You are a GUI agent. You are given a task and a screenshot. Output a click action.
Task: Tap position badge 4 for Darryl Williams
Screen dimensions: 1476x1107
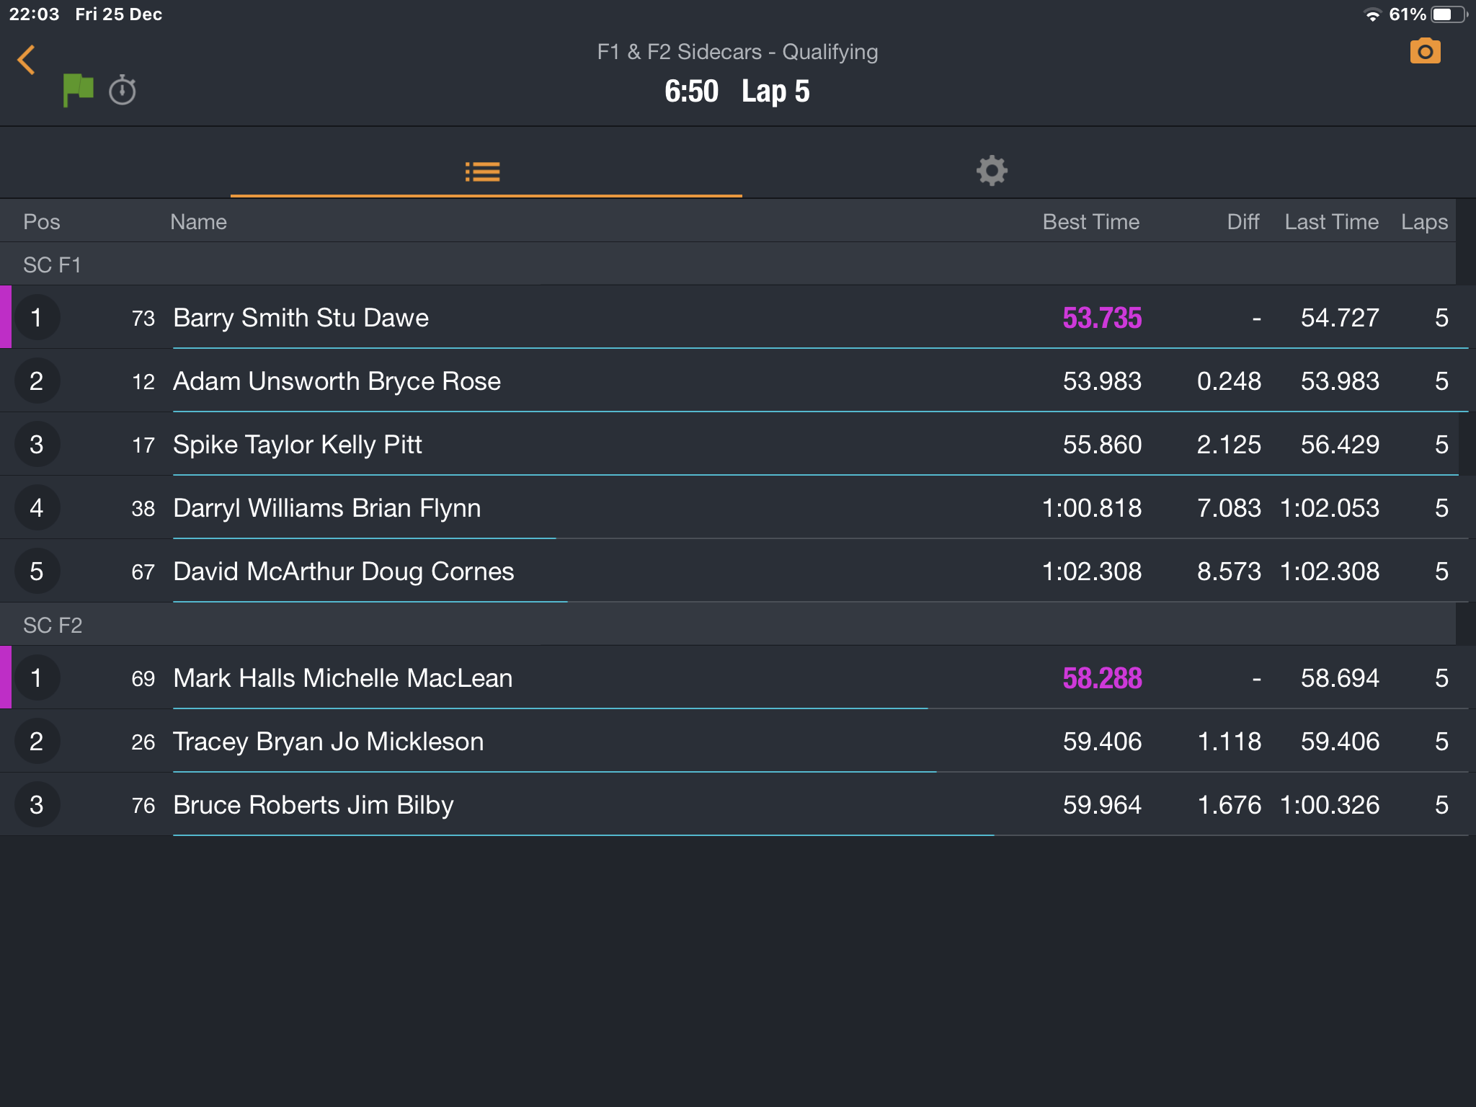(37, 507)
